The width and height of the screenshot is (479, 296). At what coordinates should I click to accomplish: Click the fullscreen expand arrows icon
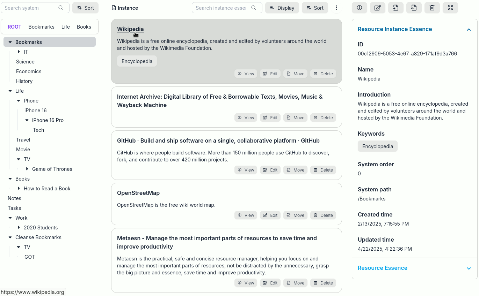(x=450, y=8)
